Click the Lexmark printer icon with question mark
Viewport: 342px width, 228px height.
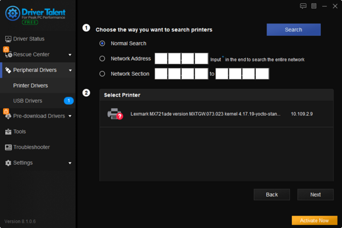pos(115,114)
